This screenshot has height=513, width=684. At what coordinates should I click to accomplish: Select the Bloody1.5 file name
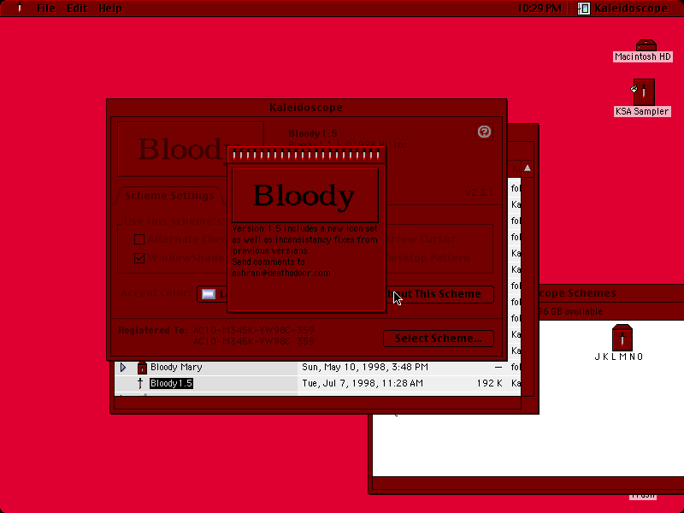tap(171, 383)
